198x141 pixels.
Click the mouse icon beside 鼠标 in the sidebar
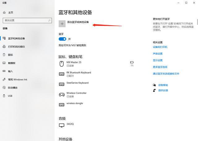(4, 55)
